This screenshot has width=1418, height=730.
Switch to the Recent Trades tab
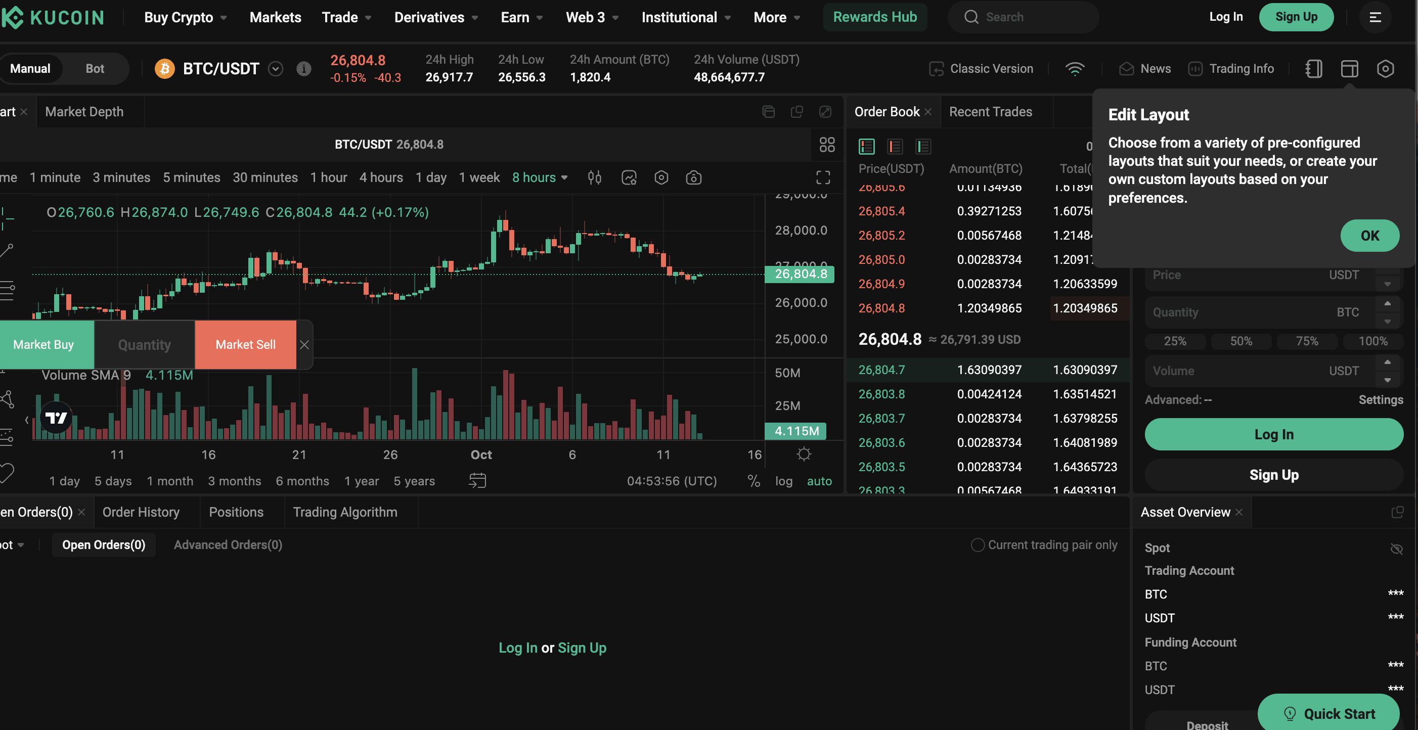point(990,112)
